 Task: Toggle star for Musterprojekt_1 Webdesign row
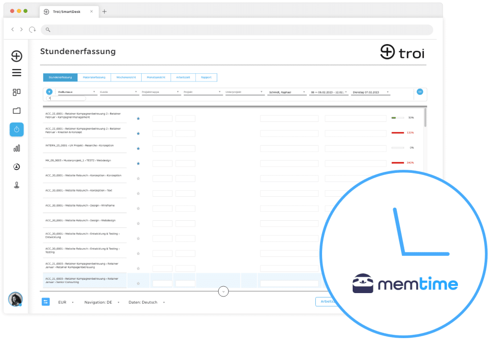[138, 164]
